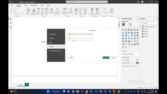This screenshot has height=94, width=167.
Task: Collapse the Fields pane
Action: point(157,19)
